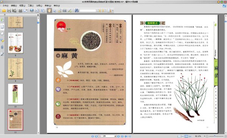
Task: Open the search options dropdown arrow
Action: pyautogui.click(x=113, y=11)
